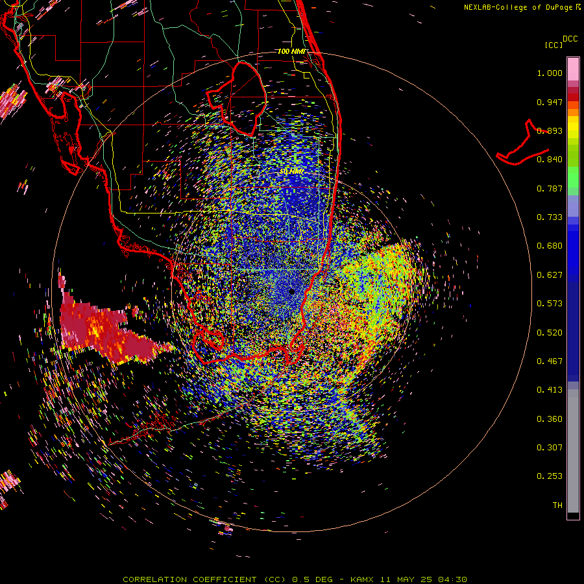Click the 0.413 scale value
Viewport: 584px width, 584px height.
click(x=550, y=390)
